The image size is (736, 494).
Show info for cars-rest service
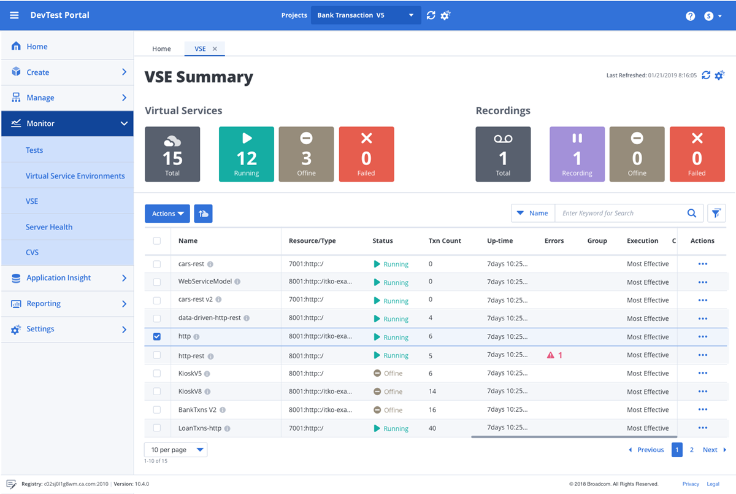pyautogui.click(x=210, y=264)
